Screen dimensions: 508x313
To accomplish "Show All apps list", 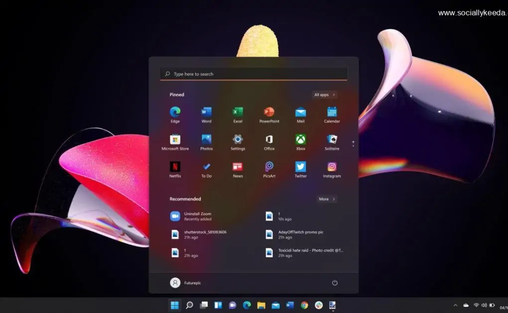I will [x=324, y=95].
